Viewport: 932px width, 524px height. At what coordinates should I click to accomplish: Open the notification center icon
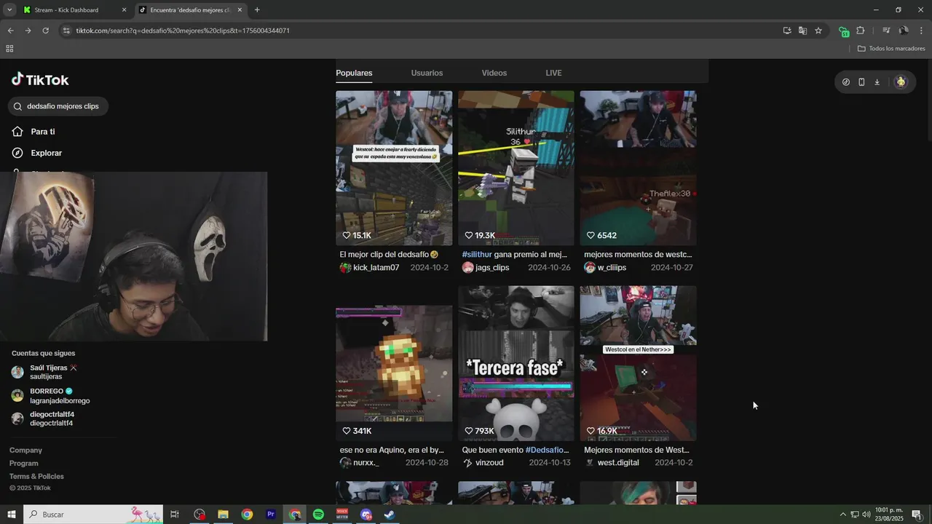coord(917,515)
